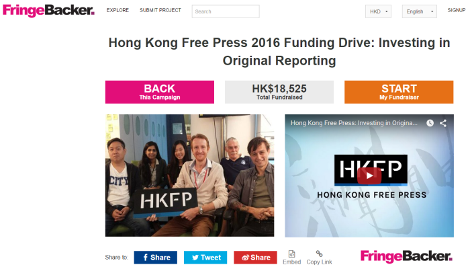Click the video Watch Later clock icon

[430, 123]
